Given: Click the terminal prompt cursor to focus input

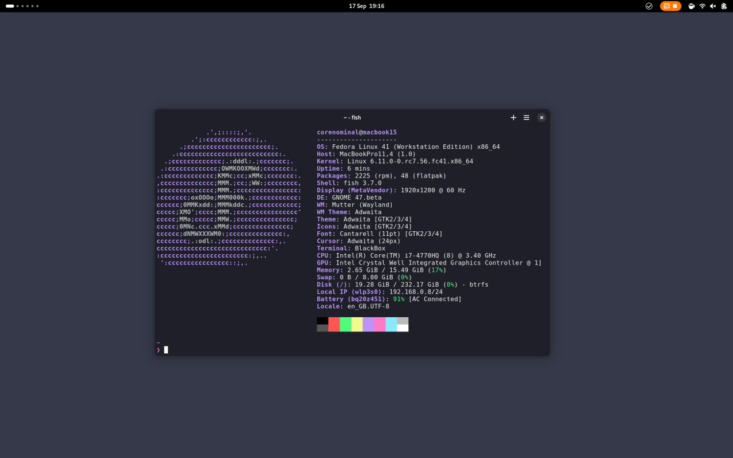Looking at the screenshot, I should 165,349.
